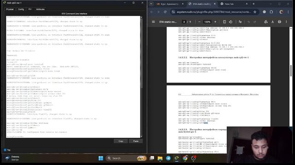Open the Physical tab in Packet Tracer

pos(10,9)
